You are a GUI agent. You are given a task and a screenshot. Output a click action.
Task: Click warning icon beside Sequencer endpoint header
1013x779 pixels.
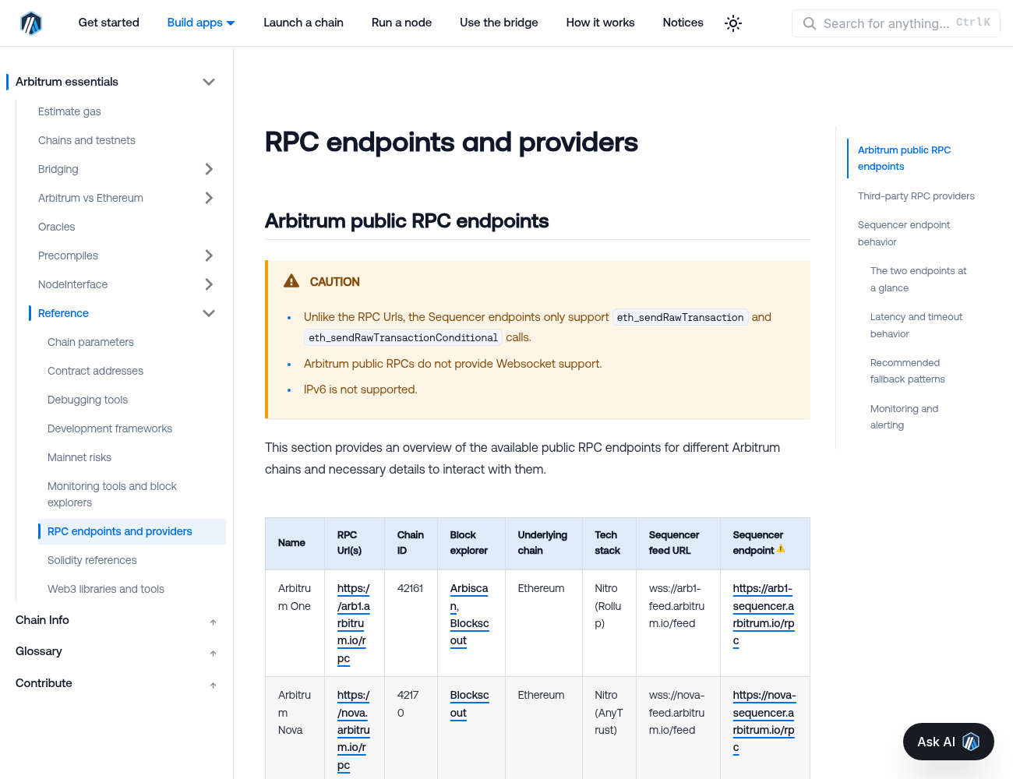coord(781,549)
